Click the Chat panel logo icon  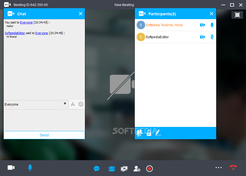(x=11, y=14)
